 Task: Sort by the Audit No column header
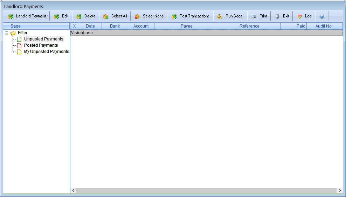(325, 26)
